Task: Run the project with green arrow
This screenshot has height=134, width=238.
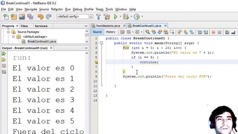Action: (x=116, y=16)
